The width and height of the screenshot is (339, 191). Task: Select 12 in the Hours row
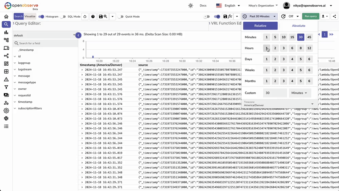point(309,48)
